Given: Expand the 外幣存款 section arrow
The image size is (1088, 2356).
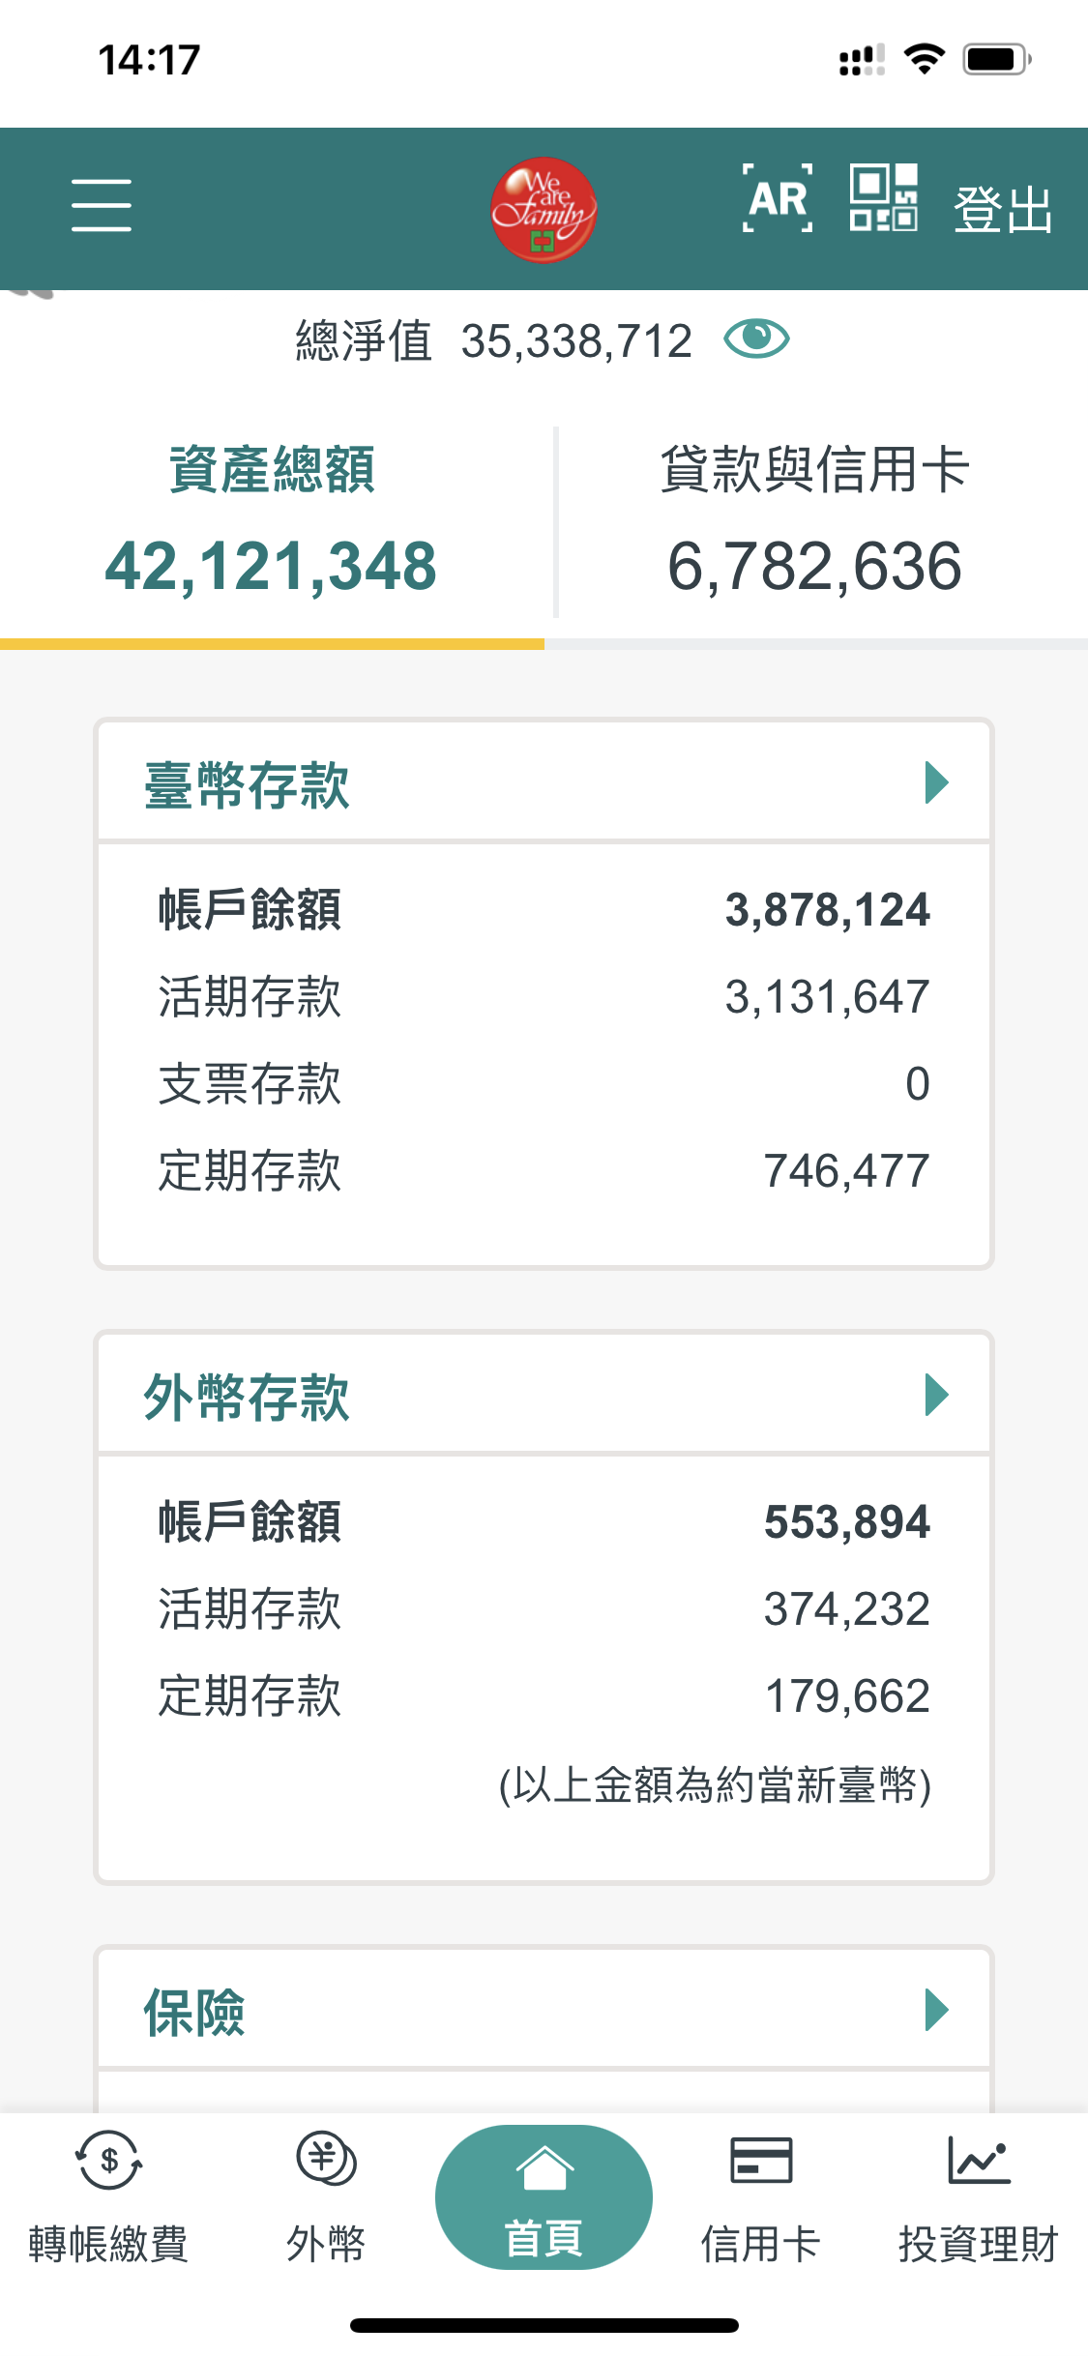Looking at the screenshot, I should click(x=935, y=1395).
